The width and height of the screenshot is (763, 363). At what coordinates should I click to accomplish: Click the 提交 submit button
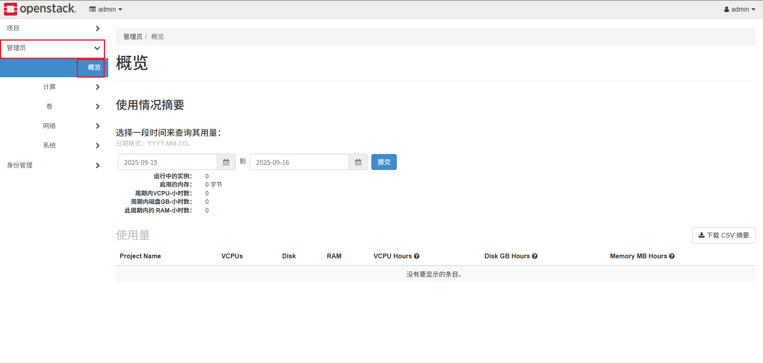click(384, 162)
